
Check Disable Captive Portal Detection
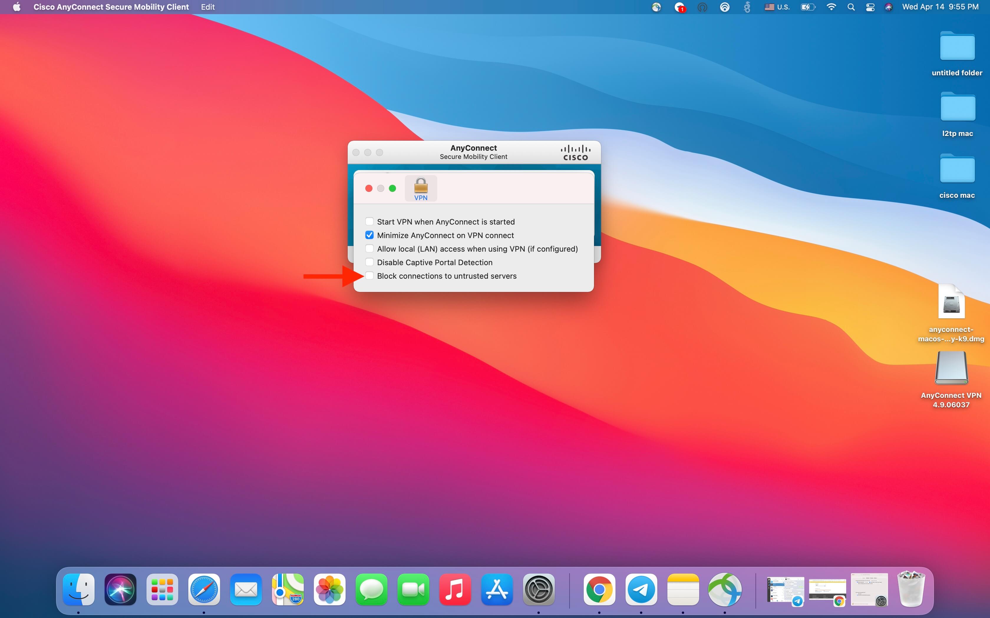click(x=369, y=262)
